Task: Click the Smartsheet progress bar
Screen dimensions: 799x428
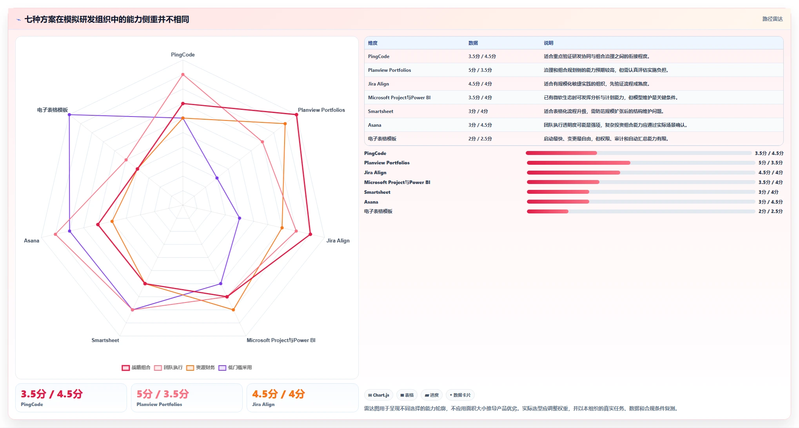Action: coord(641,192)
